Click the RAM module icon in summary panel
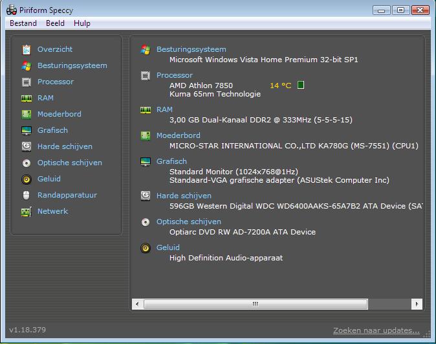 [146, 110]
